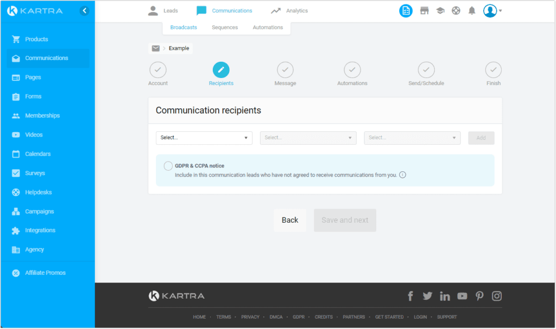Open the Helpdesks lifebuoy icon
Image resolution: width=556 pixels, height=329 pixels.
(16, 192)
